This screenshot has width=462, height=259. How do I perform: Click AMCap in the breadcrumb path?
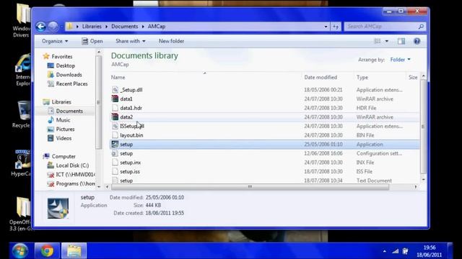tap(157, 27)
